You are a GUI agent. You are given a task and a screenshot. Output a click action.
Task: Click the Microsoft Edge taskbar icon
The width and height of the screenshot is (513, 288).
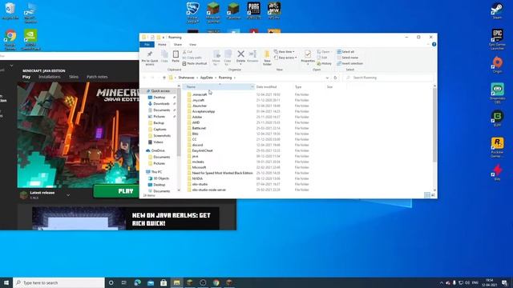(137, 282)
